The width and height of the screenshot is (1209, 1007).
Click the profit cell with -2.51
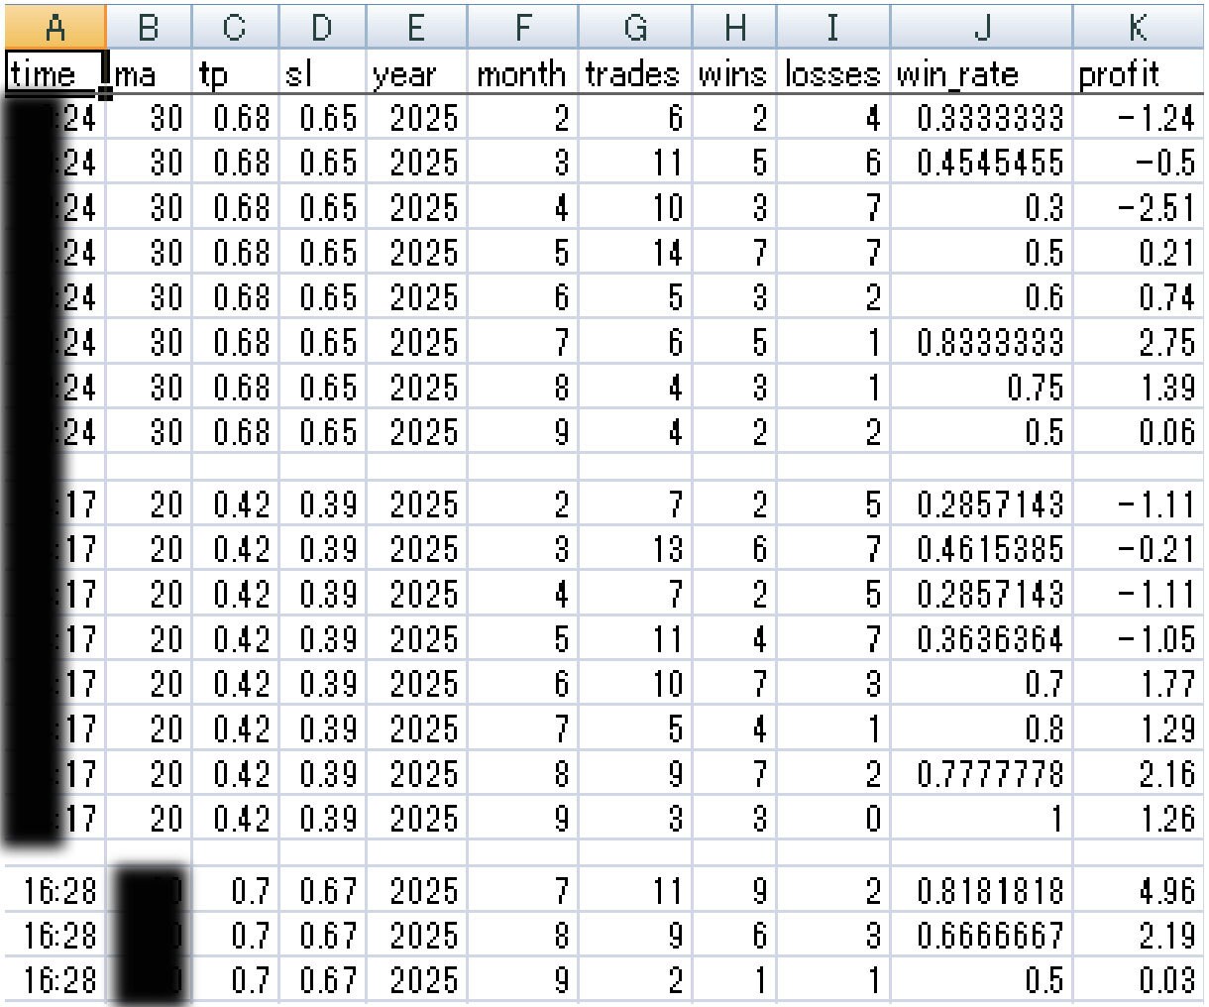(1136, 209)
